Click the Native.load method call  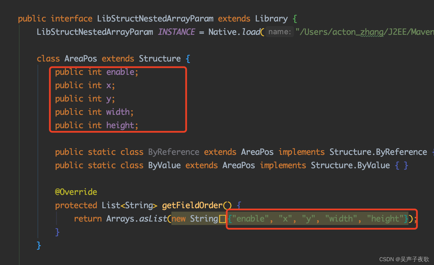[x=234, y=32]
